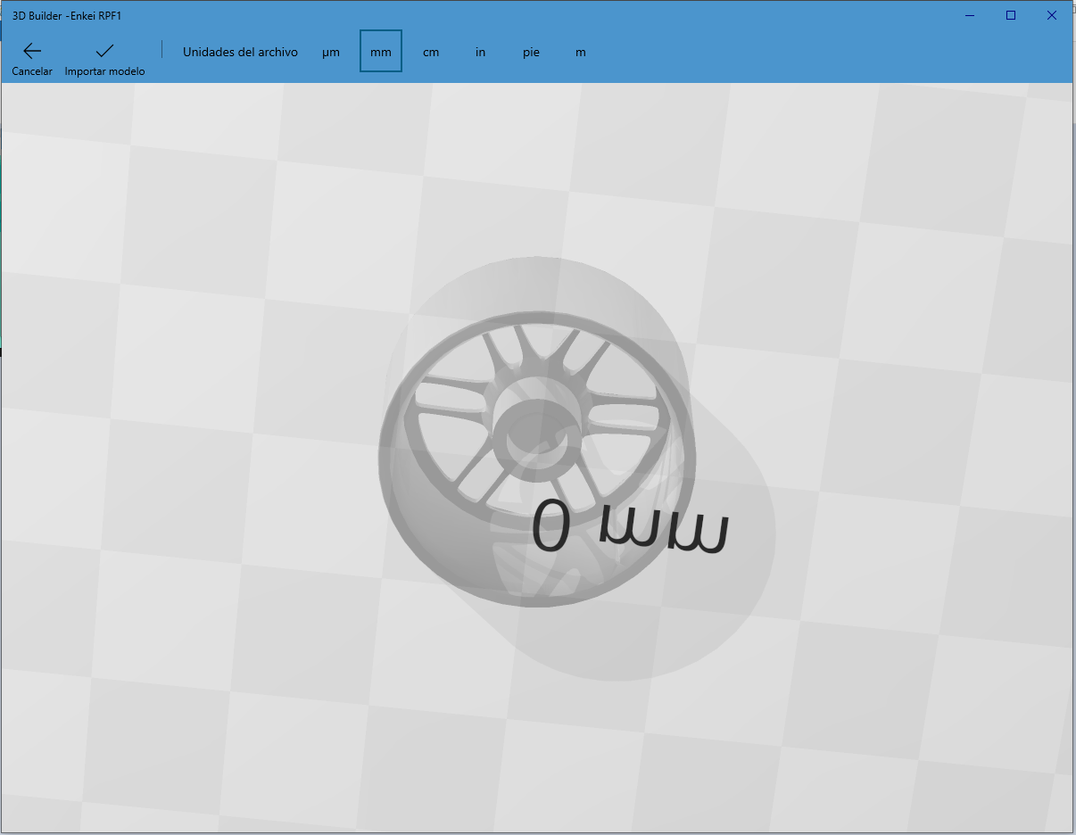Click the checkmark Import model icon
Screen dimensions: 1076x835
coord(104,51)
